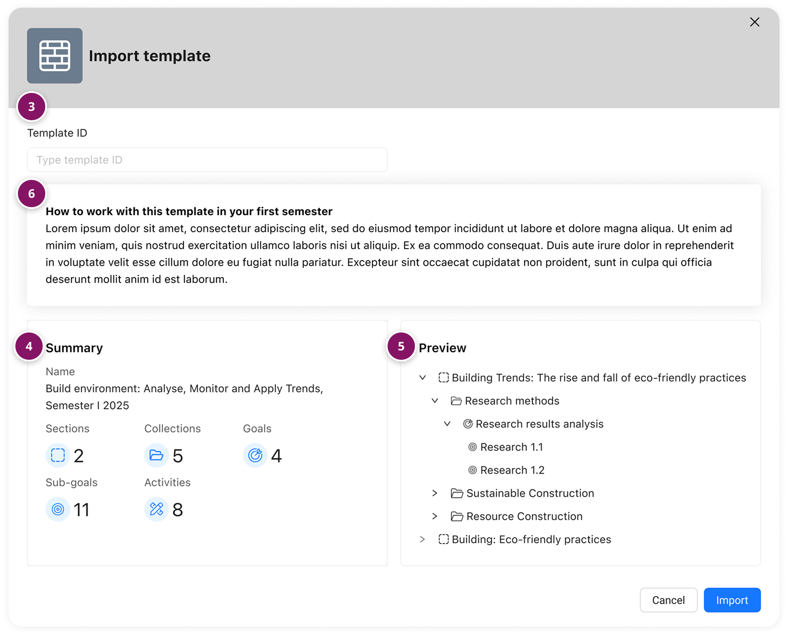The height and width of the screenshot is (636, 788).
Task: Click folder icon beside Research methods
Action: pyautogui.click(x=456, y=401)
